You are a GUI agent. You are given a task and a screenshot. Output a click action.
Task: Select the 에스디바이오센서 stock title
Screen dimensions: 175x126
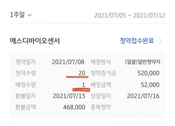[35, 41]
